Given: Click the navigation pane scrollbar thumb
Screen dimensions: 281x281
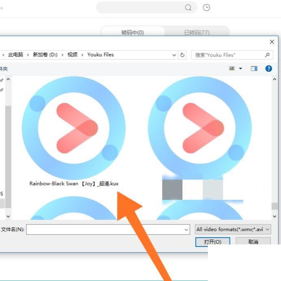Looking at the screenshot, I should [8, 157].
